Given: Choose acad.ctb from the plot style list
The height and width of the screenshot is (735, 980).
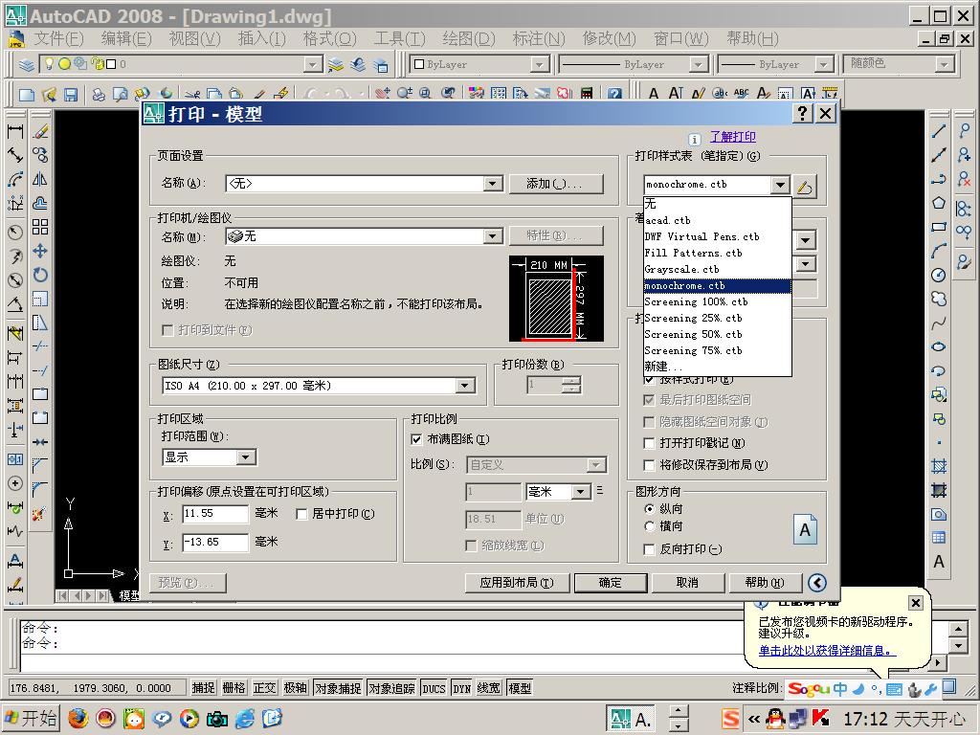Looking at the screenshot, I should [718, 220].
